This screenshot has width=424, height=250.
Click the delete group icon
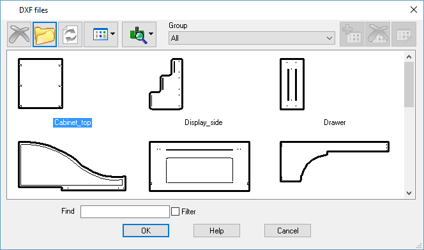(x=377, y=34)
